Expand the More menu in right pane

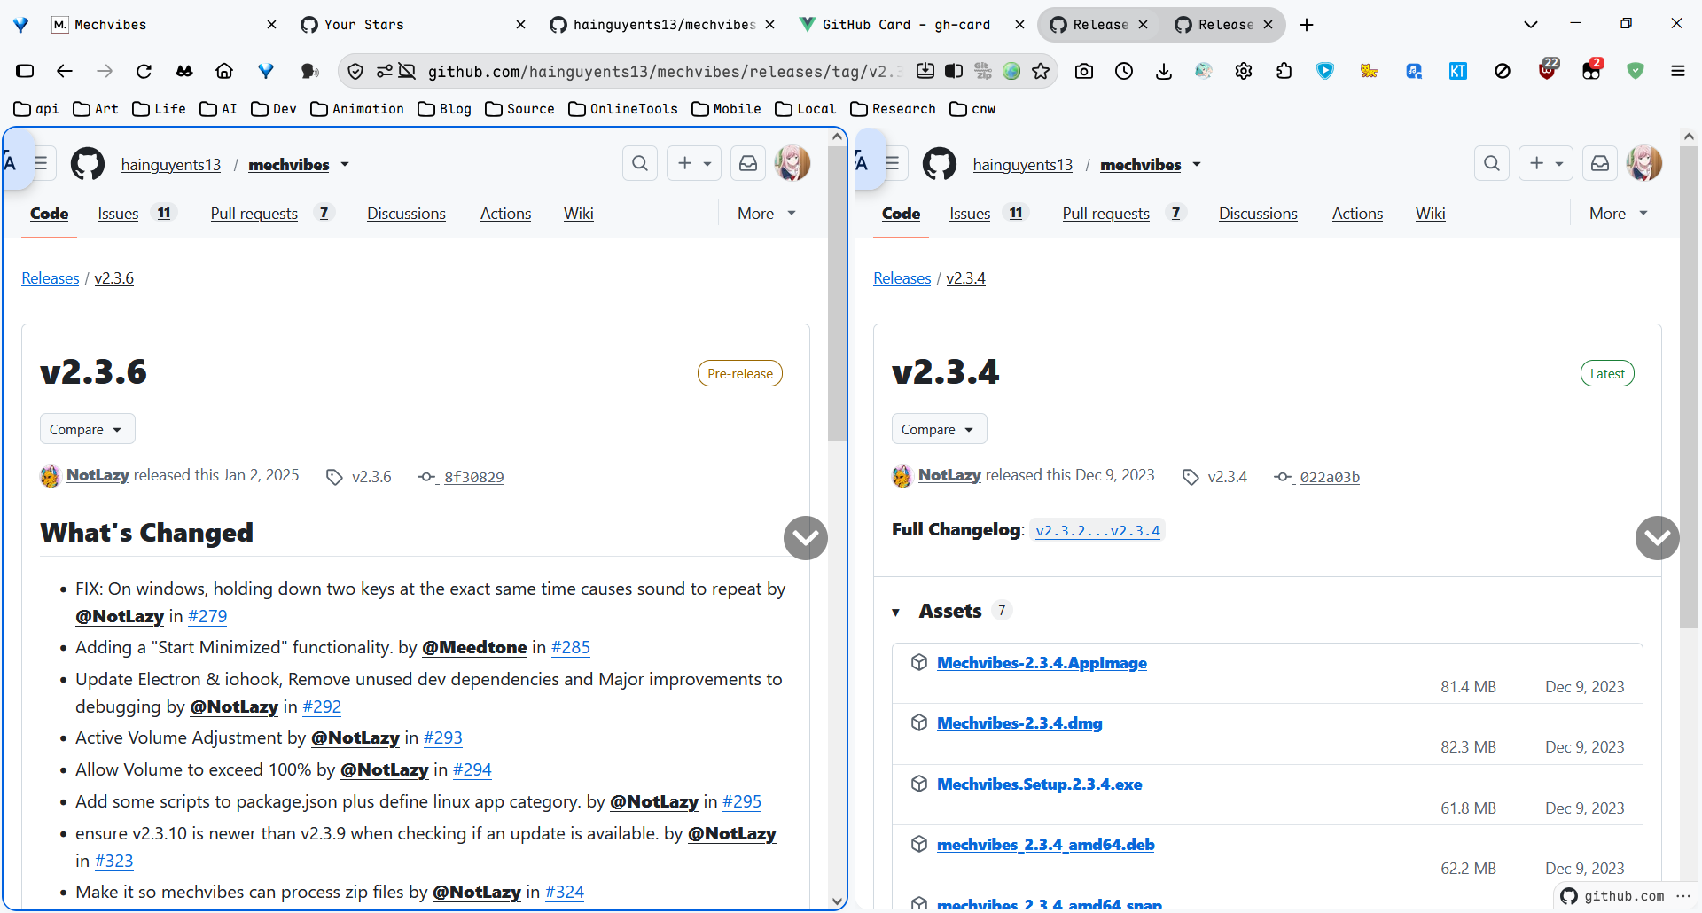pos(1619,214)
